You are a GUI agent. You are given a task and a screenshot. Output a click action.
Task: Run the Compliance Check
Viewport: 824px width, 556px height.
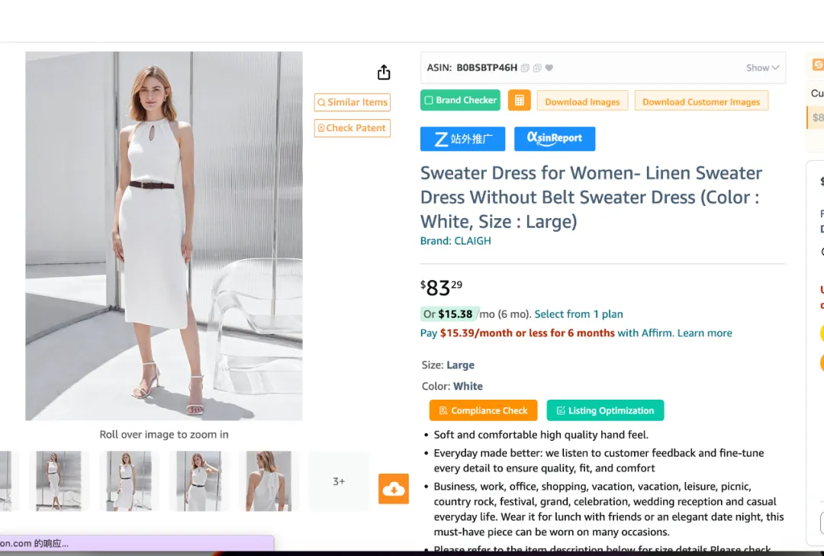pos(483,410)
